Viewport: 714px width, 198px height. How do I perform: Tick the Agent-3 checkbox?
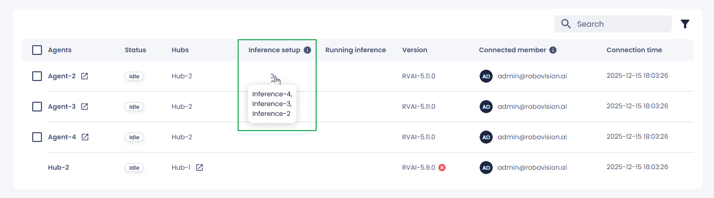[37, 107]
